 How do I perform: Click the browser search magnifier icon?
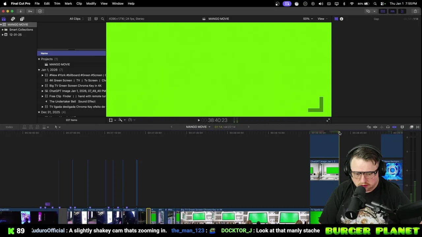[x=103, y=19]
